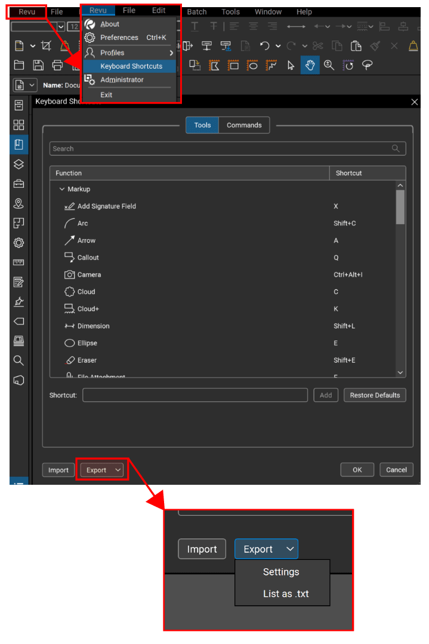The image size is (429, 644).
Task: Choose Exit in the Revu menu
Action: pyautogui.click(x=129, y=95)
